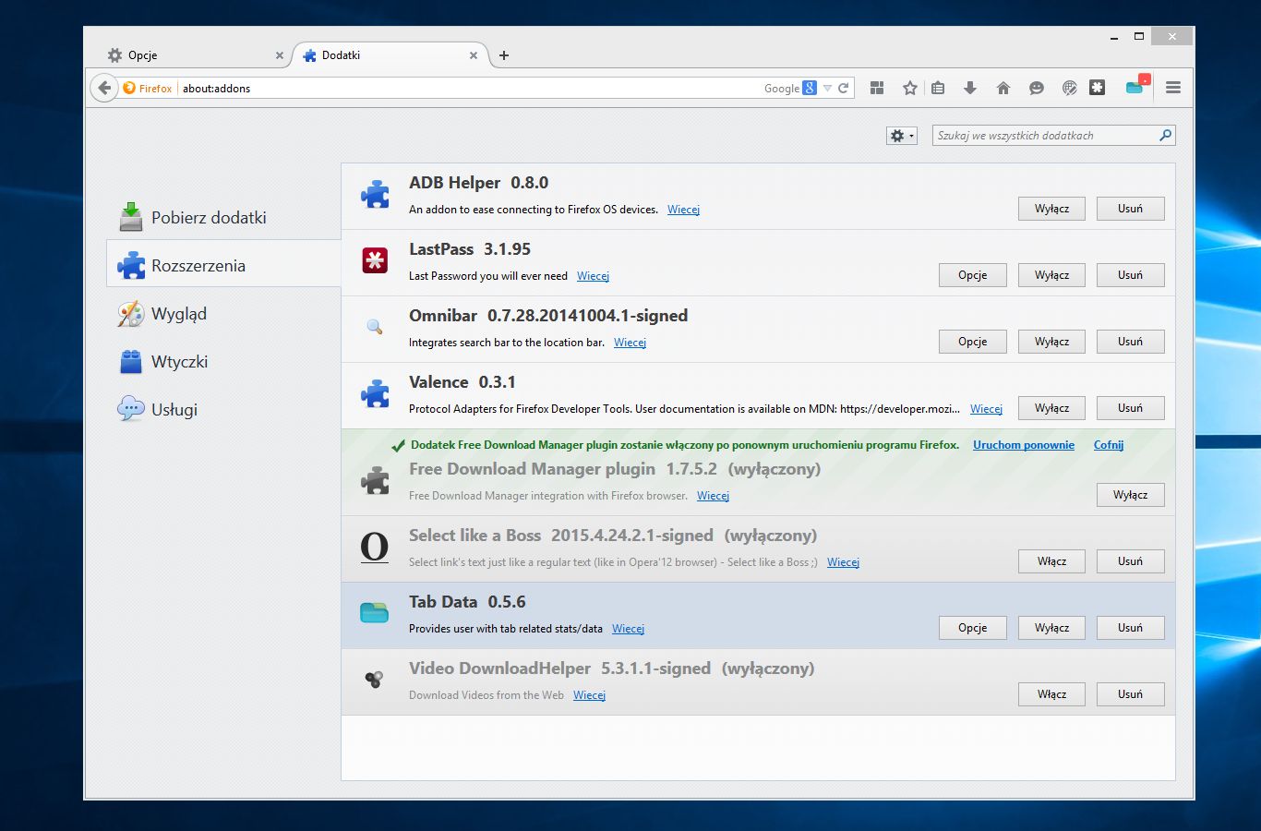Click the Google search box in toolbar
Viewport: 1261px width, 831px height.
(x=782, y=89)
